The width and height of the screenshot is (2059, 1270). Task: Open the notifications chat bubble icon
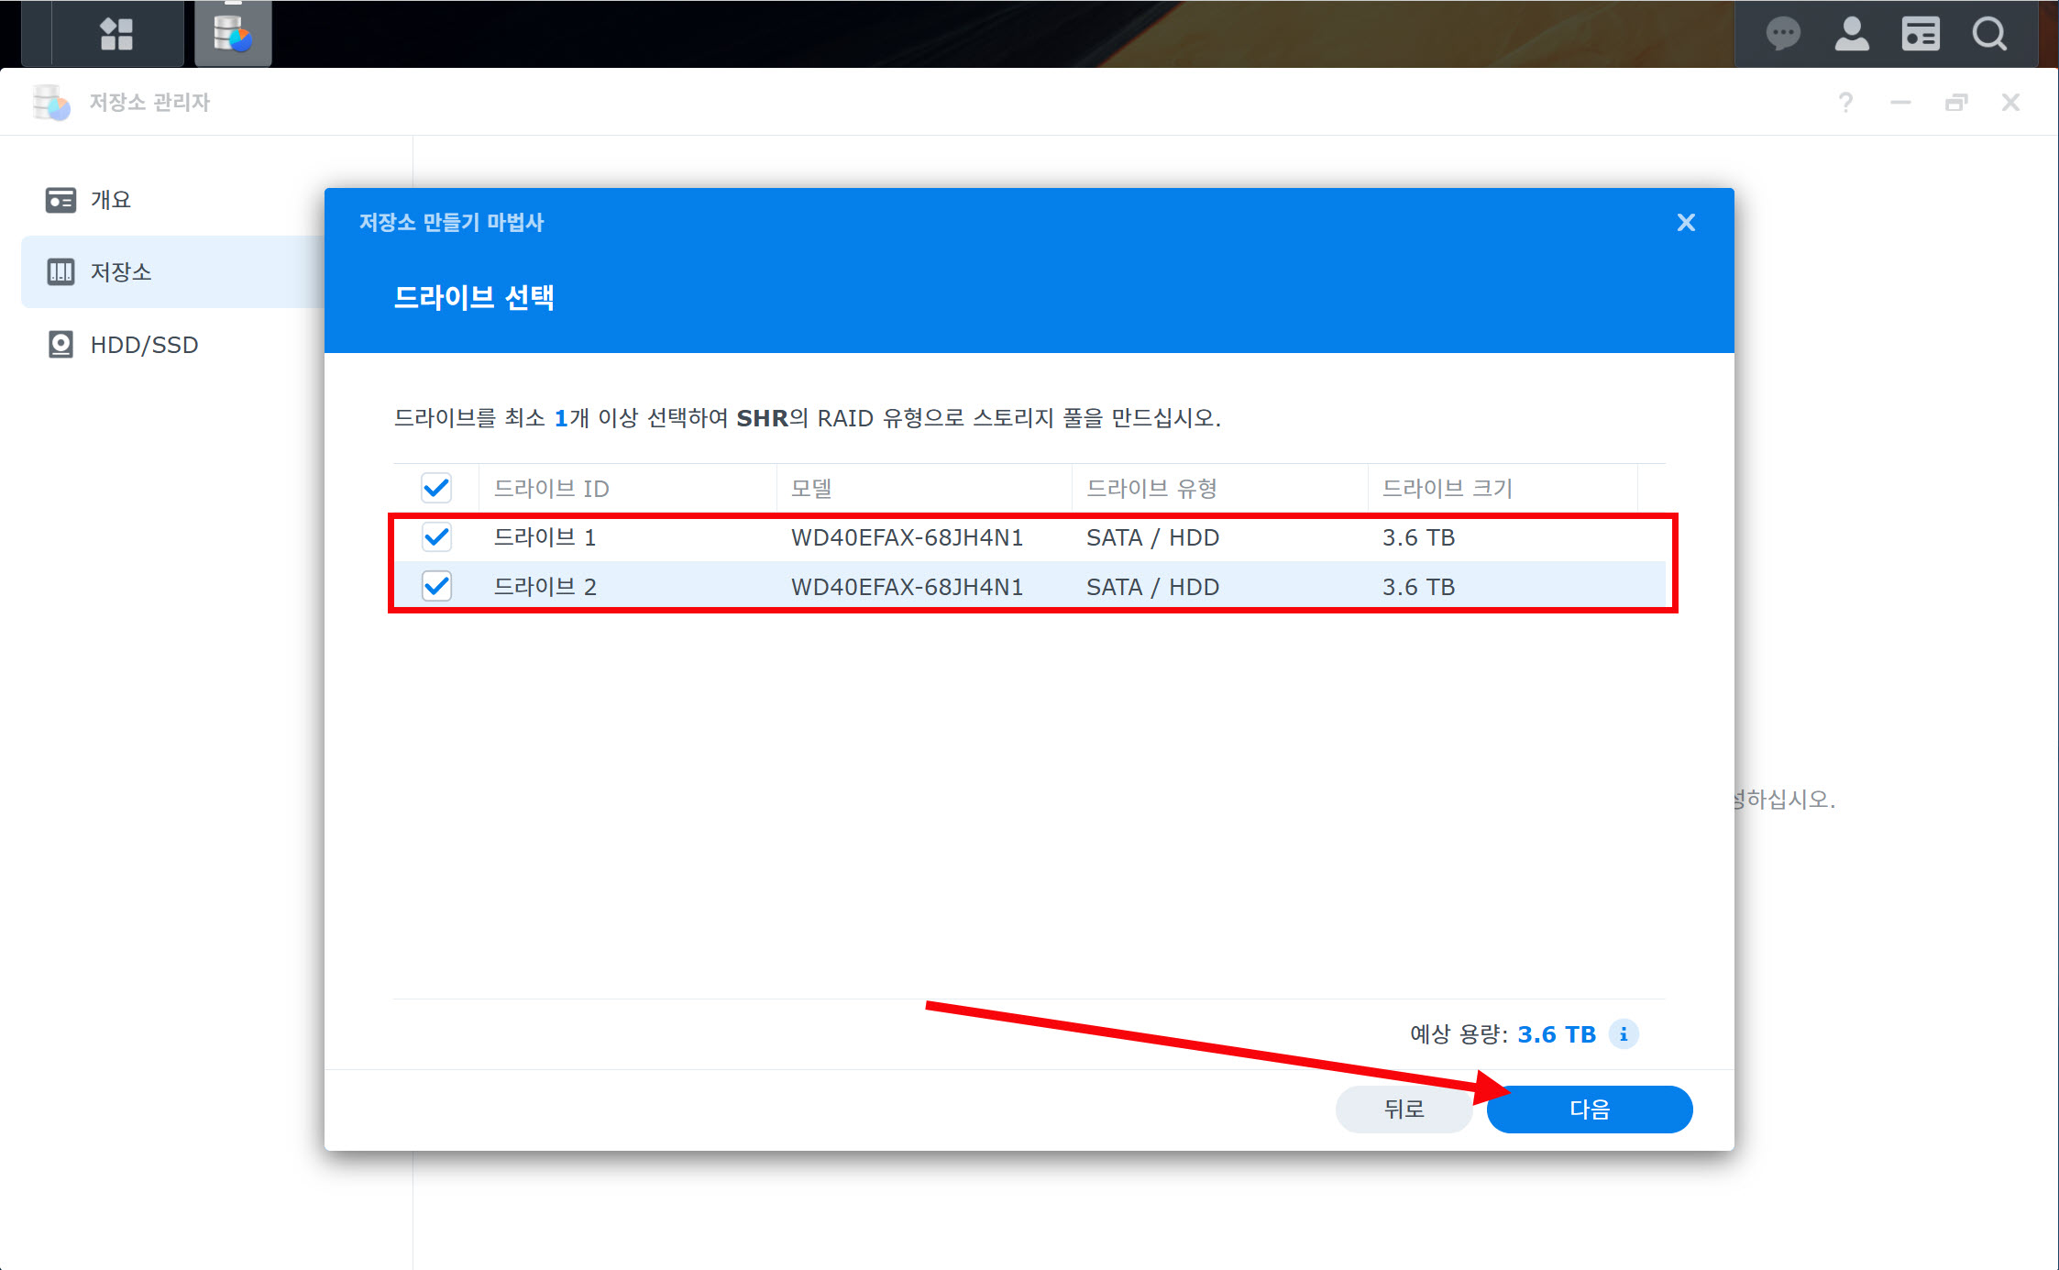pyautogui.click(x=1782, y=34)
